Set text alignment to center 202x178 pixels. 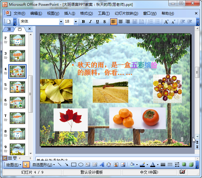(x=121, y=21)
